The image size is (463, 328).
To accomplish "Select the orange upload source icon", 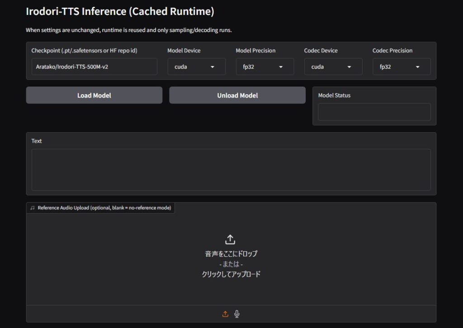I will pyautogui.click(x=225, y=314).
